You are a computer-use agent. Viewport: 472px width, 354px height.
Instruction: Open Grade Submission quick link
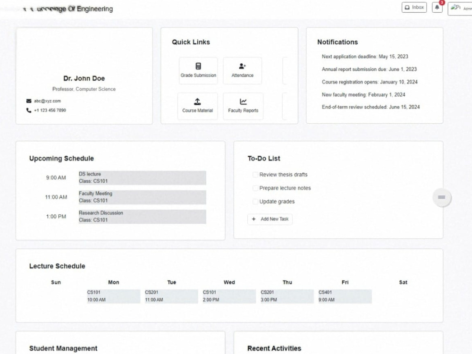(x=198, y=71)
